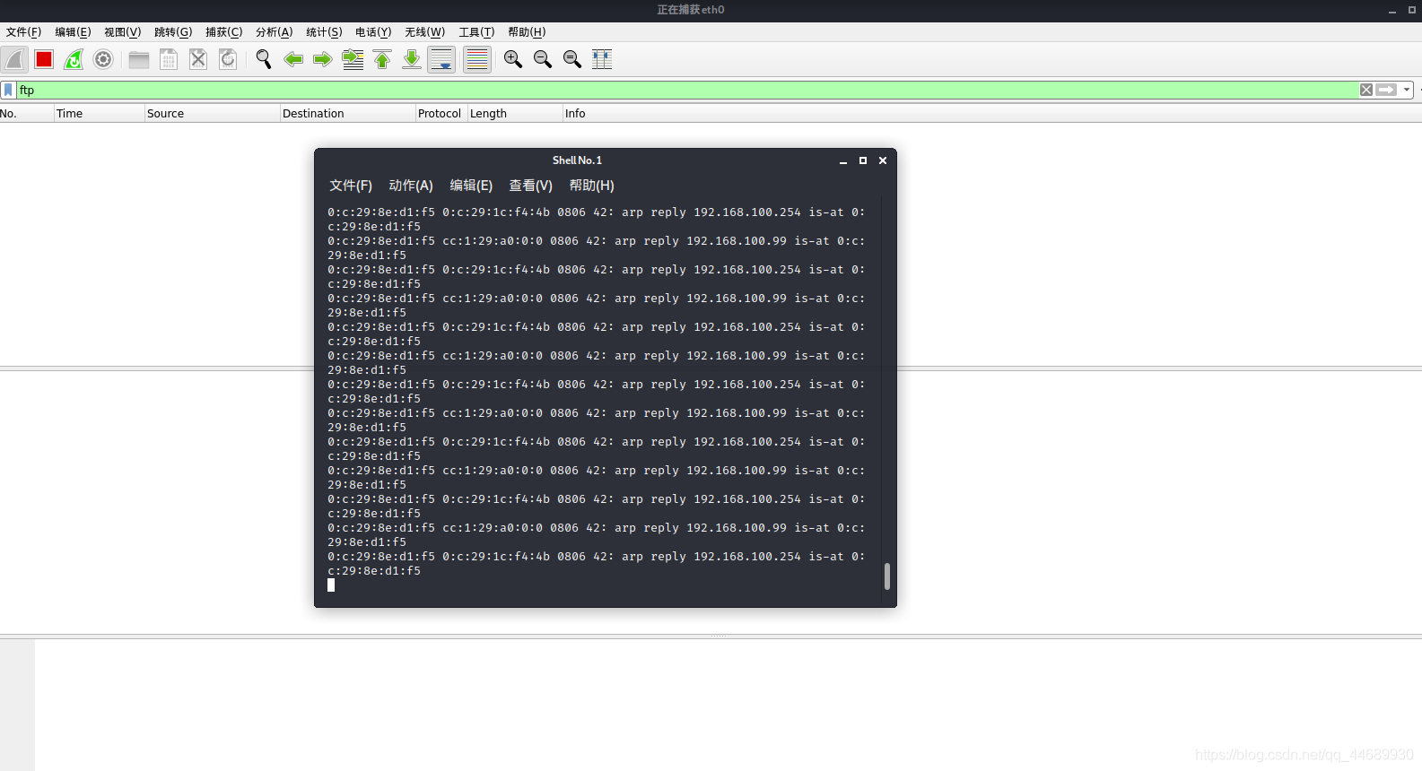The width and height of the screenshot is (1422, 771).
Task: Go forward to next packet arrow
Action: point(323,59)
